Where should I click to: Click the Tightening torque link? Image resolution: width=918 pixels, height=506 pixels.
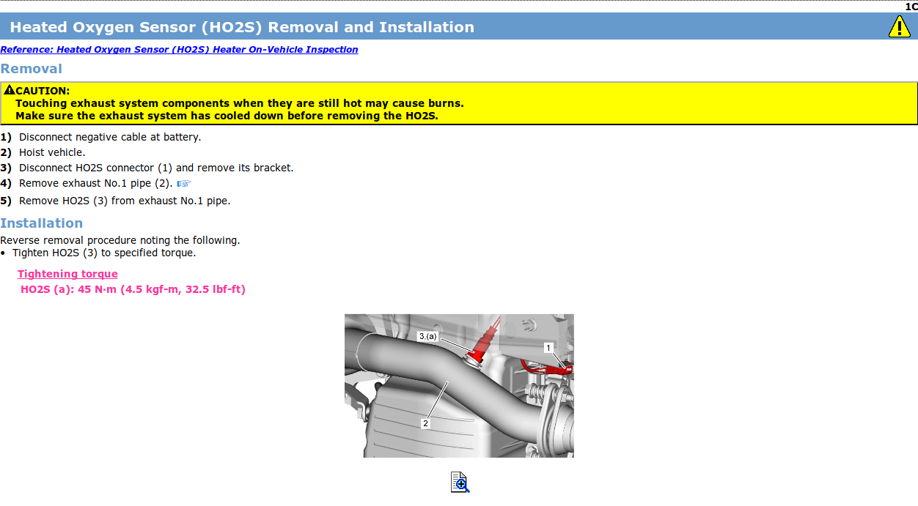tap(67, 274)
